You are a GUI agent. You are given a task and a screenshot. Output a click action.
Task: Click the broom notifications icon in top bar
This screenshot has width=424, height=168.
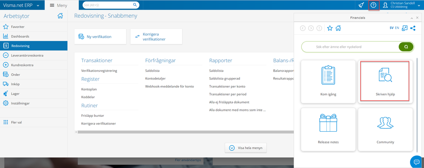point(361,5)
